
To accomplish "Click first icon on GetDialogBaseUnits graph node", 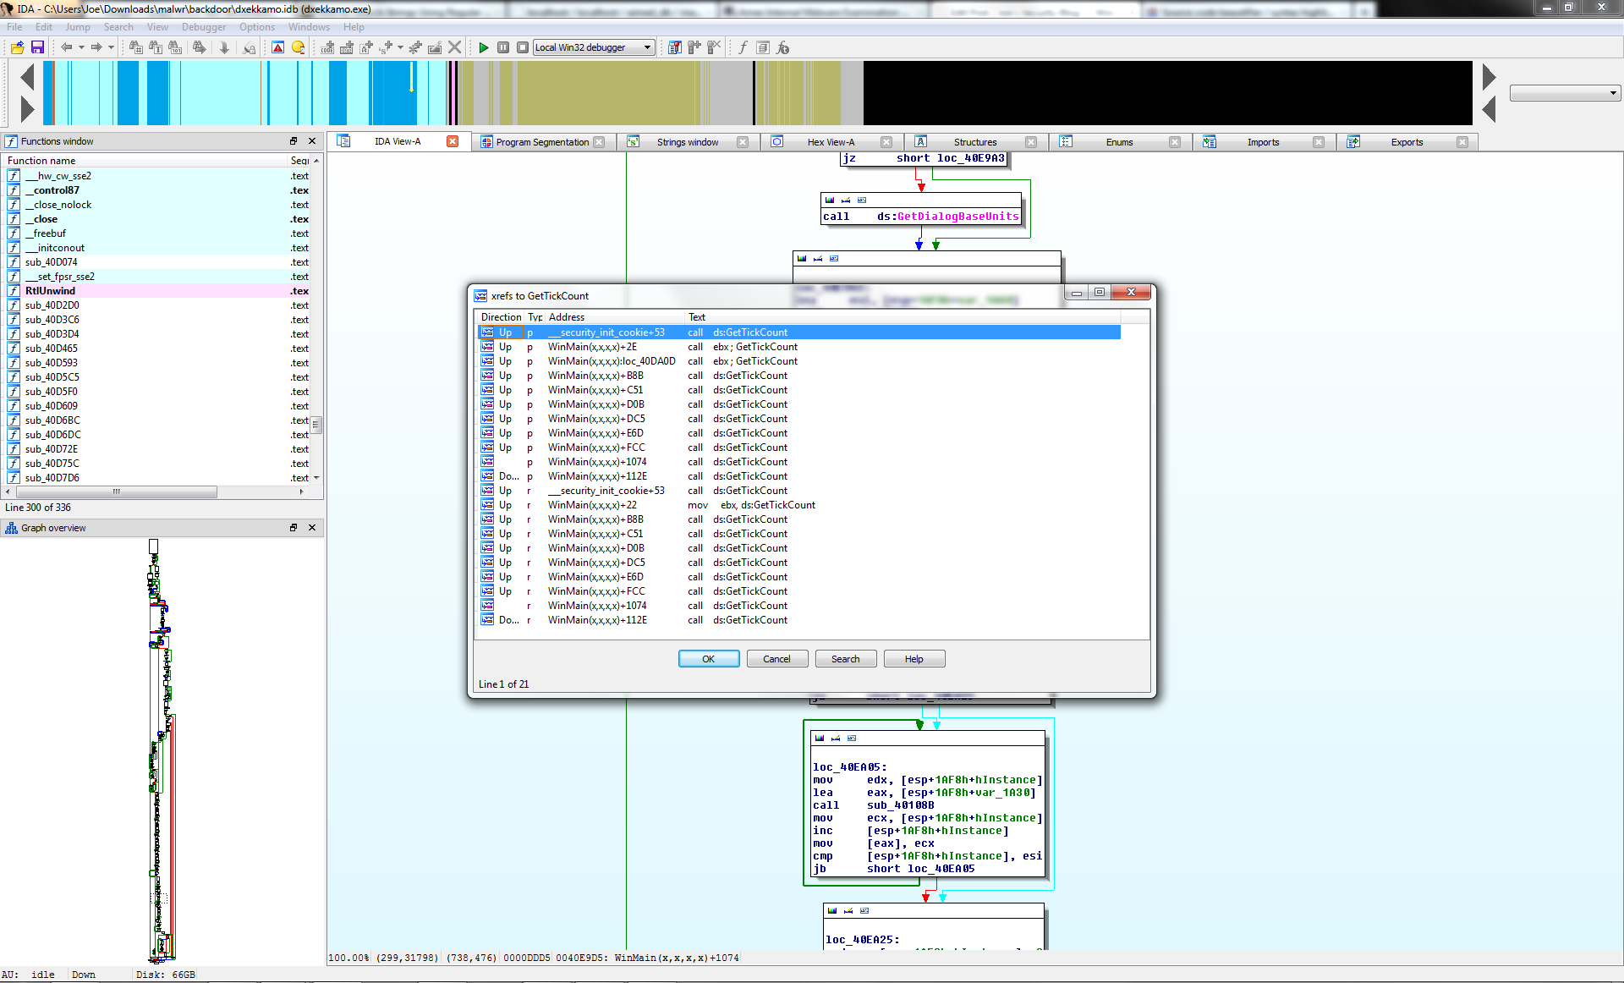I will coord(830,200).
